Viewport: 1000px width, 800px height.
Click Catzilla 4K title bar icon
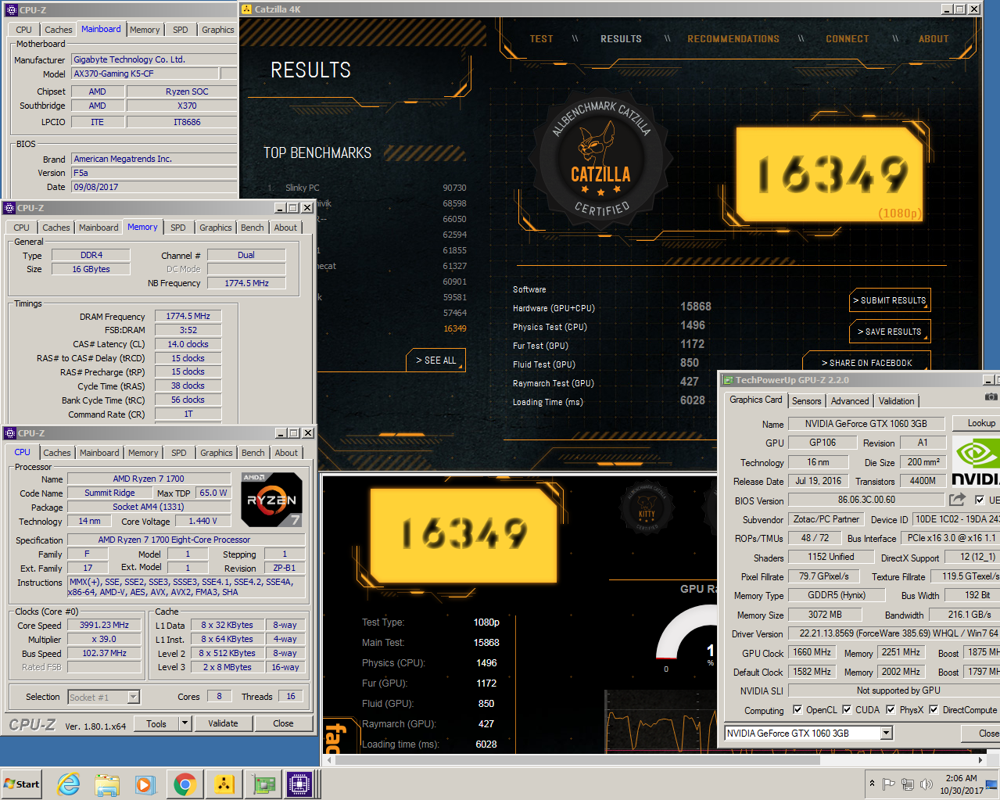[x=247, y=9]
